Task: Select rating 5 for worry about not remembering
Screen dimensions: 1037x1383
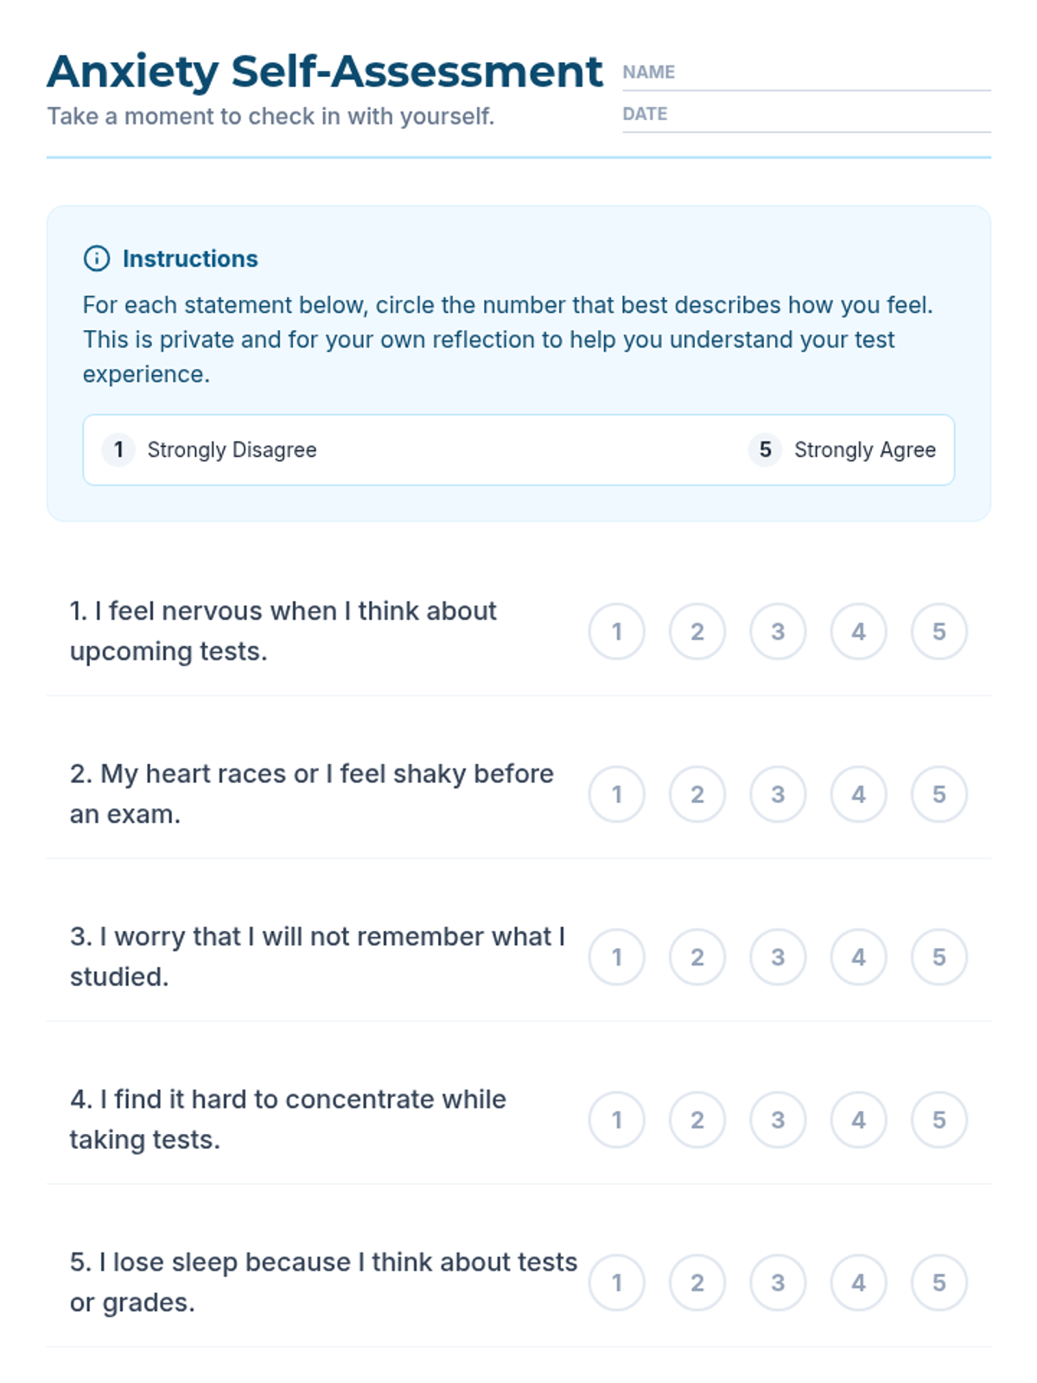Action: (938, 957)
